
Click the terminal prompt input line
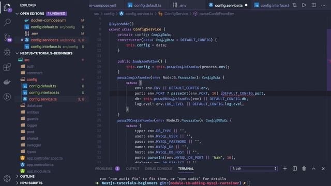(249, 183)
